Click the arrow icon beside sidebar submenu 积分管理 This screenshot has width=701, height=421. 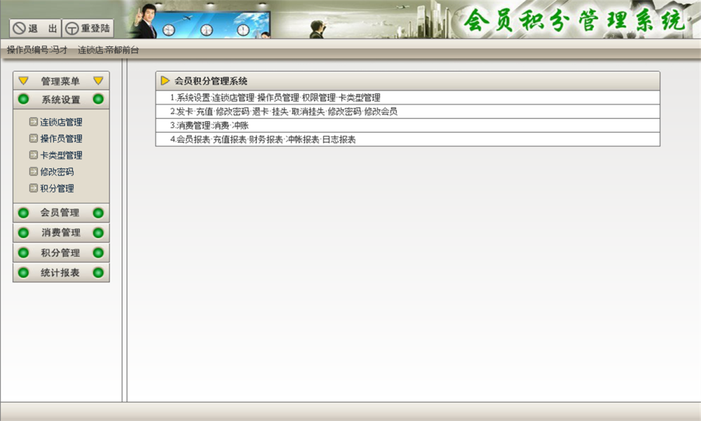tap(33, 188)
